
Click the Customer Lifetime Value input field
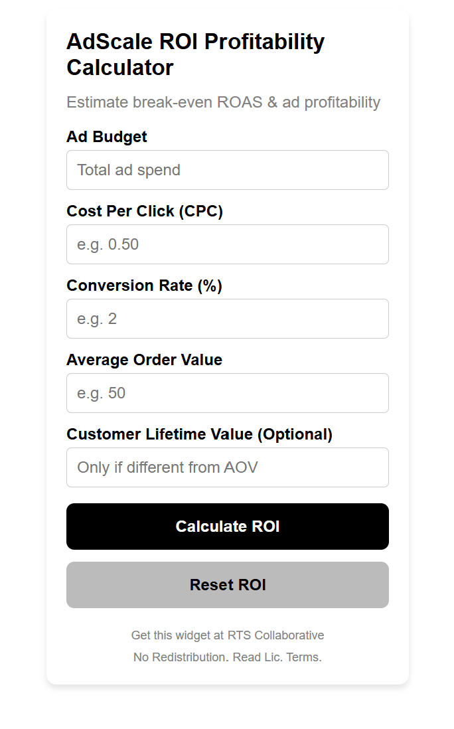(x=227, y=467)
